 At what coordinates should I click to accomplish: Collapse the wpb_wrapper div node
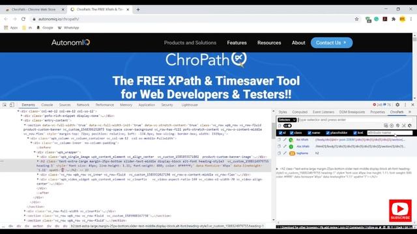(x=35, y=152)
